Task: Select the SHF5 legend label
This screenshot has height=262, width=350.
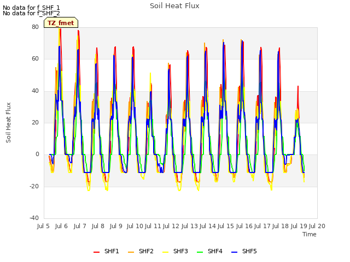Action: pos(249,251)
